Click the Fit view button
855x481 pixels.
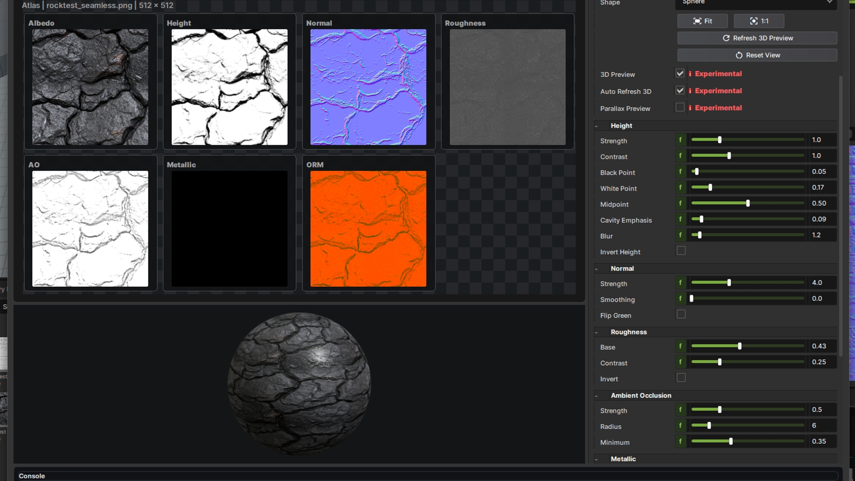tap(703, 21)
